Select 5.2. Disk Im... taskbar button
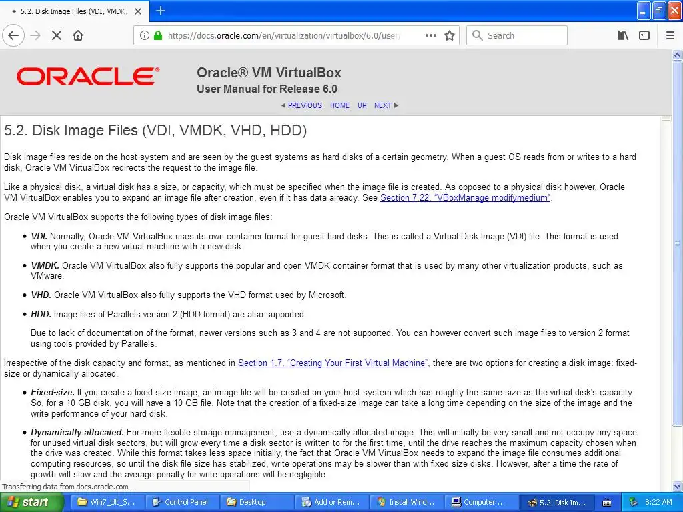 tap(558, 503)
